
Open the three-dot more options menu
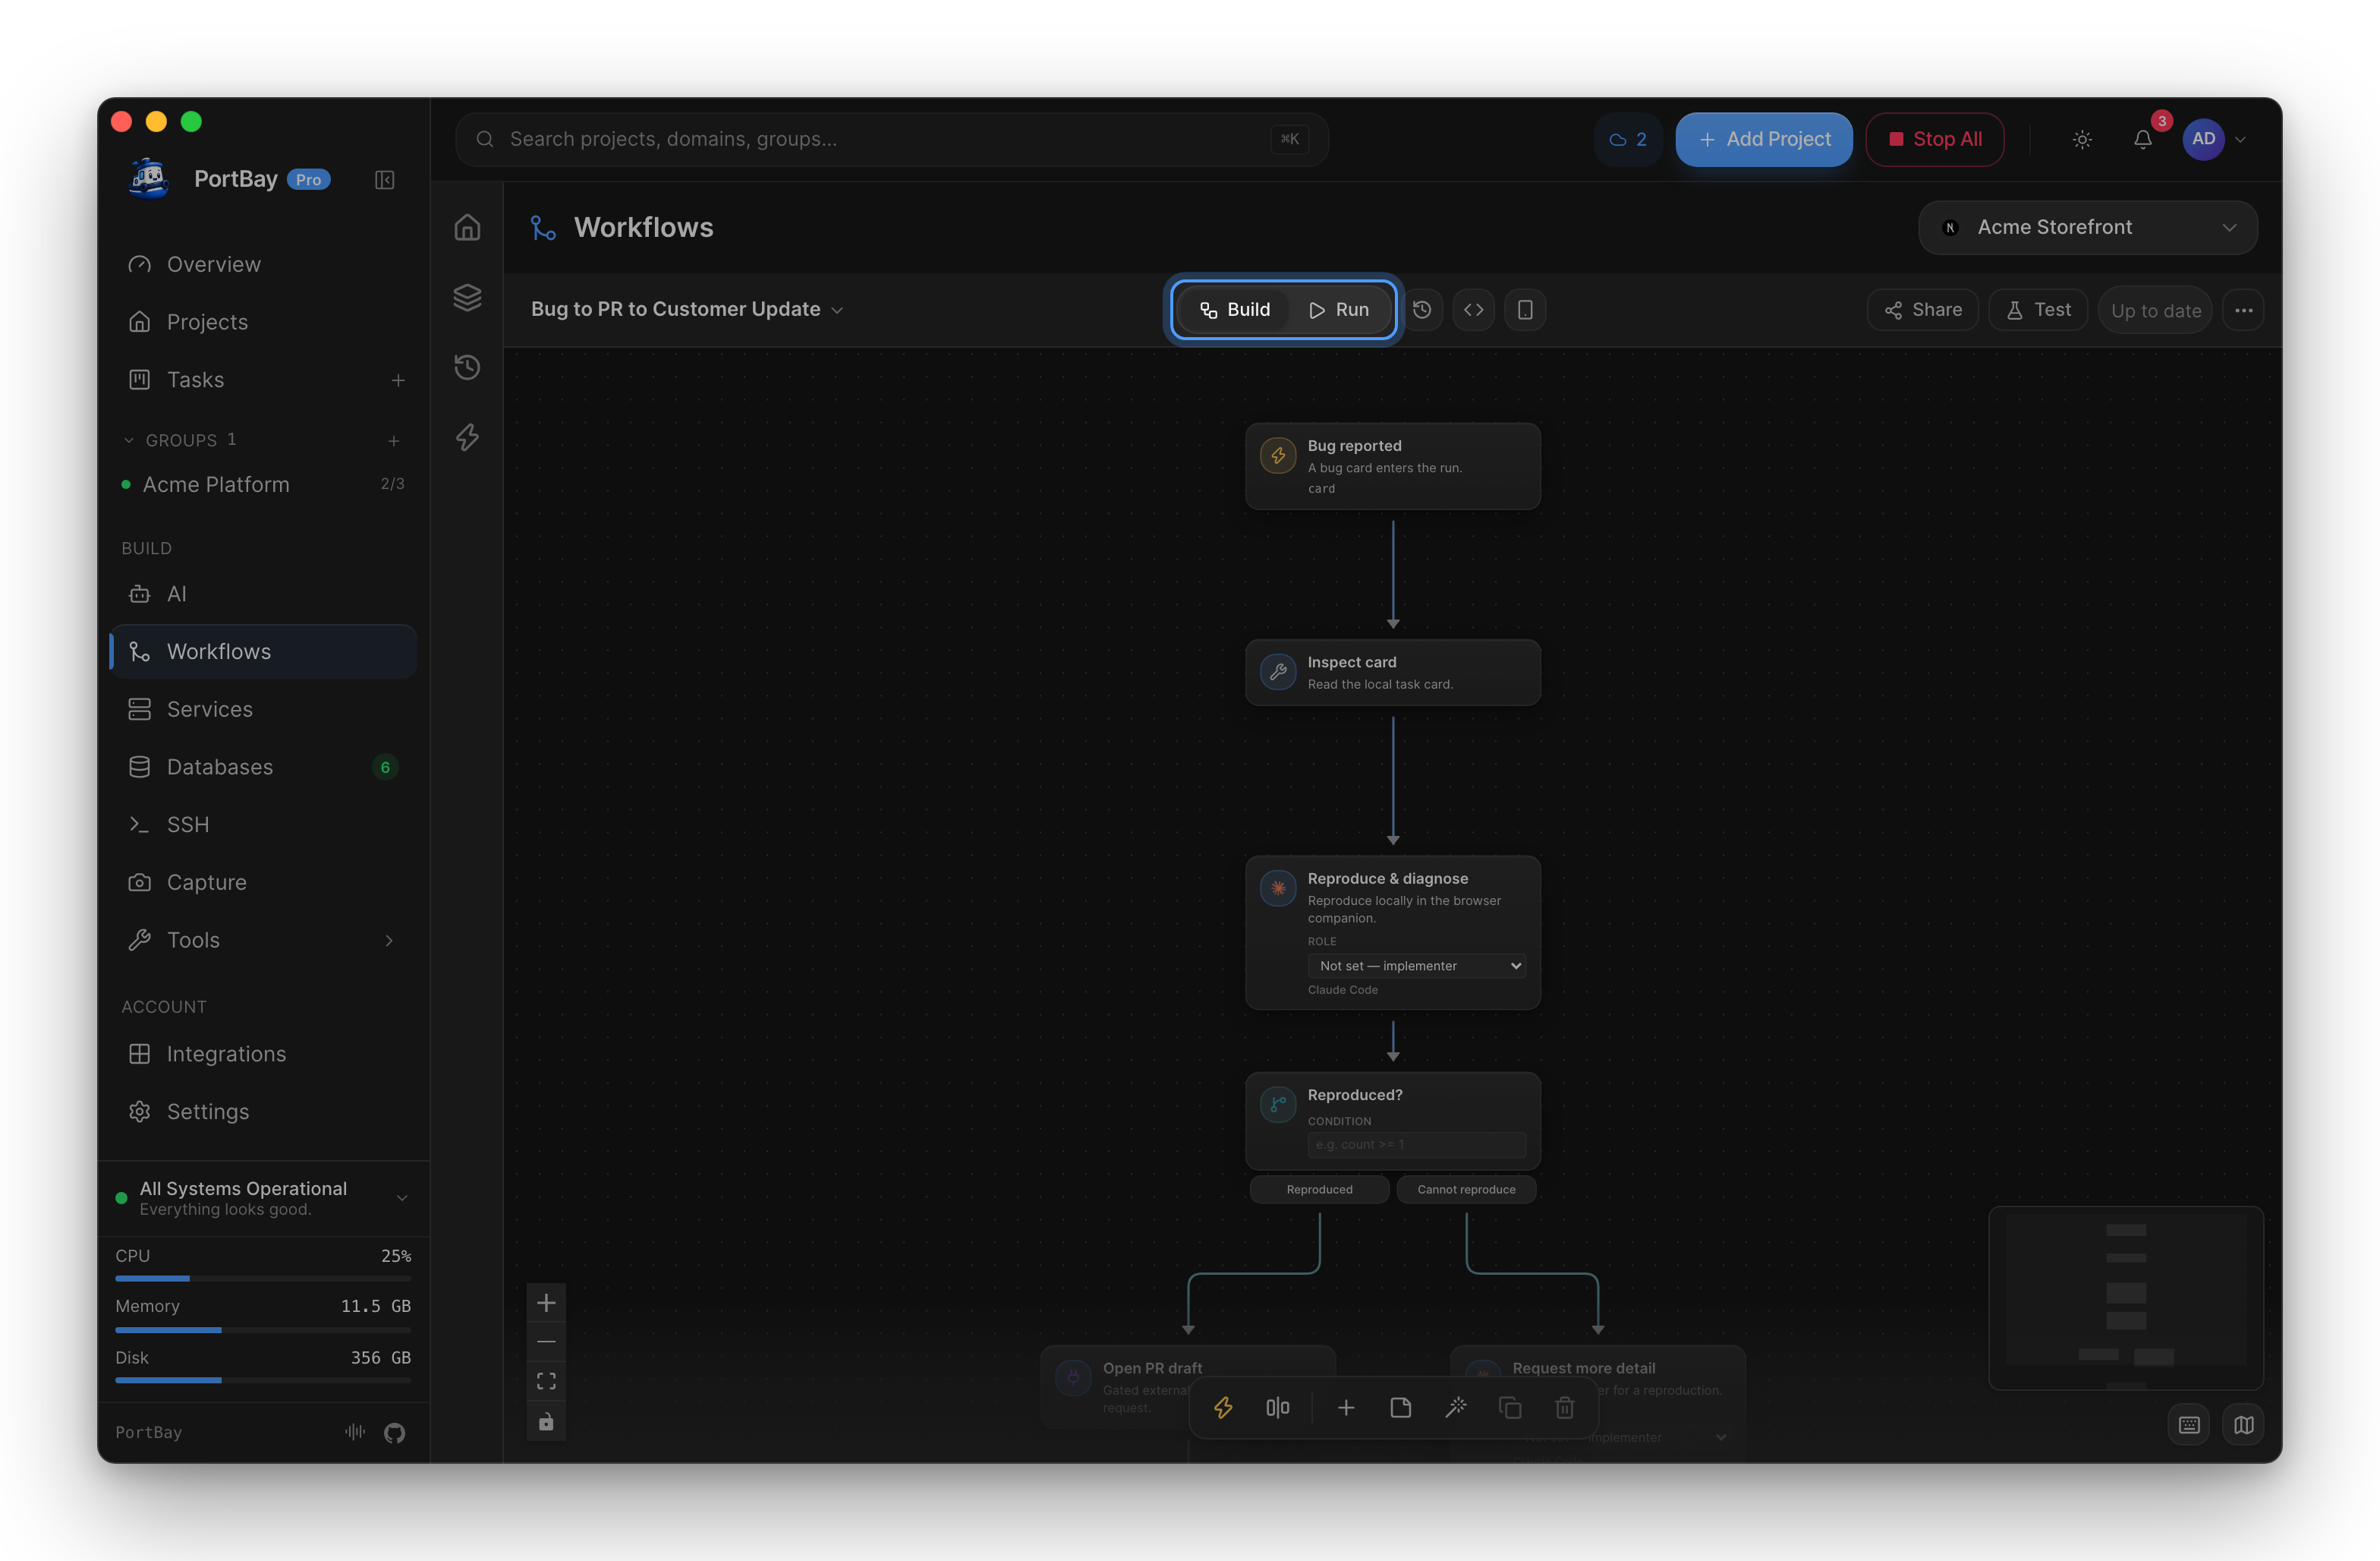tap(2244, 311)
